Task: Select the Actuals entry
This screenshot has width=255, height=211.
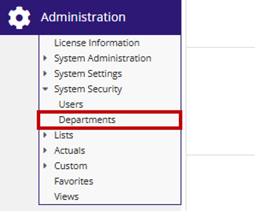Action: 69,150
